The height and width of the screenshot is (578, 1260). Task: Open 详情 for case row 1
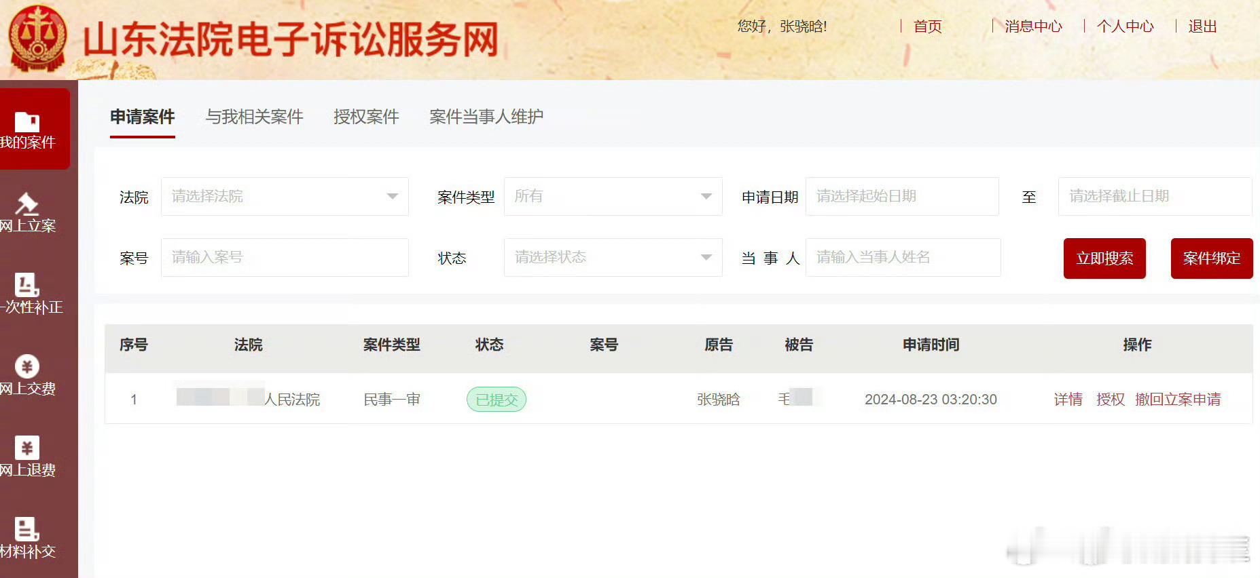[x=1068, y=400]
